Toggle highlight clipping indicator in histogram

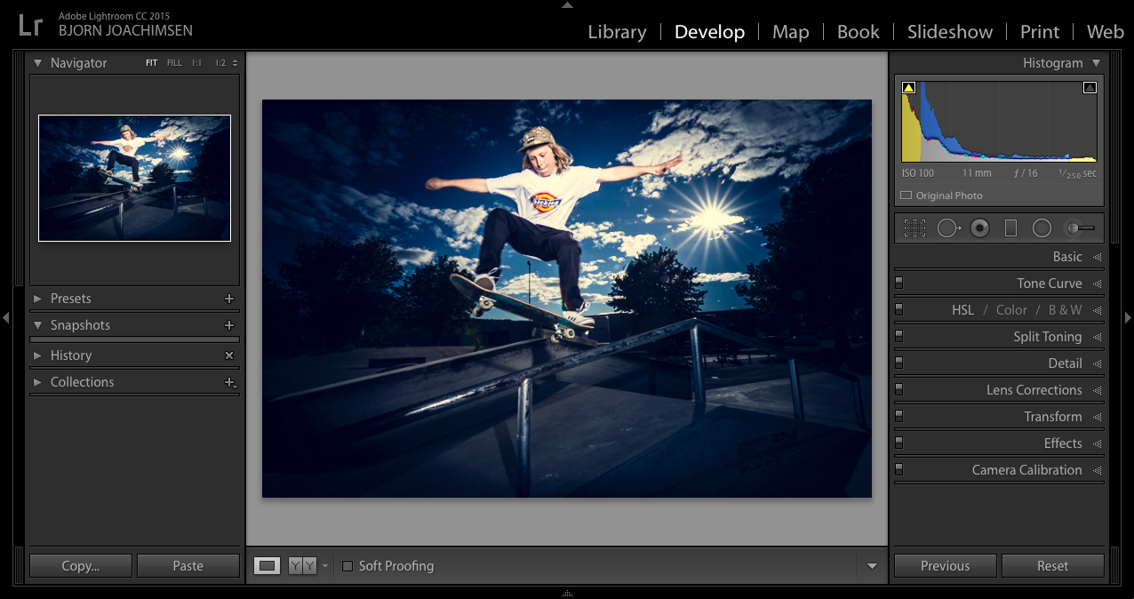click(x=1090, y=88)
